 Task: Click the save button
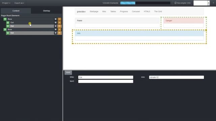click(x=68, y=72)
